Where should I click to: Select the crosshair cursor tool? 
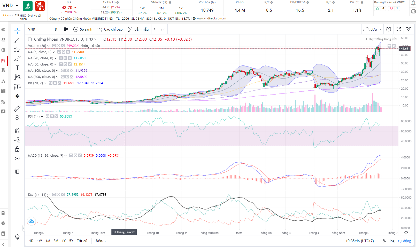click(17, 31)
